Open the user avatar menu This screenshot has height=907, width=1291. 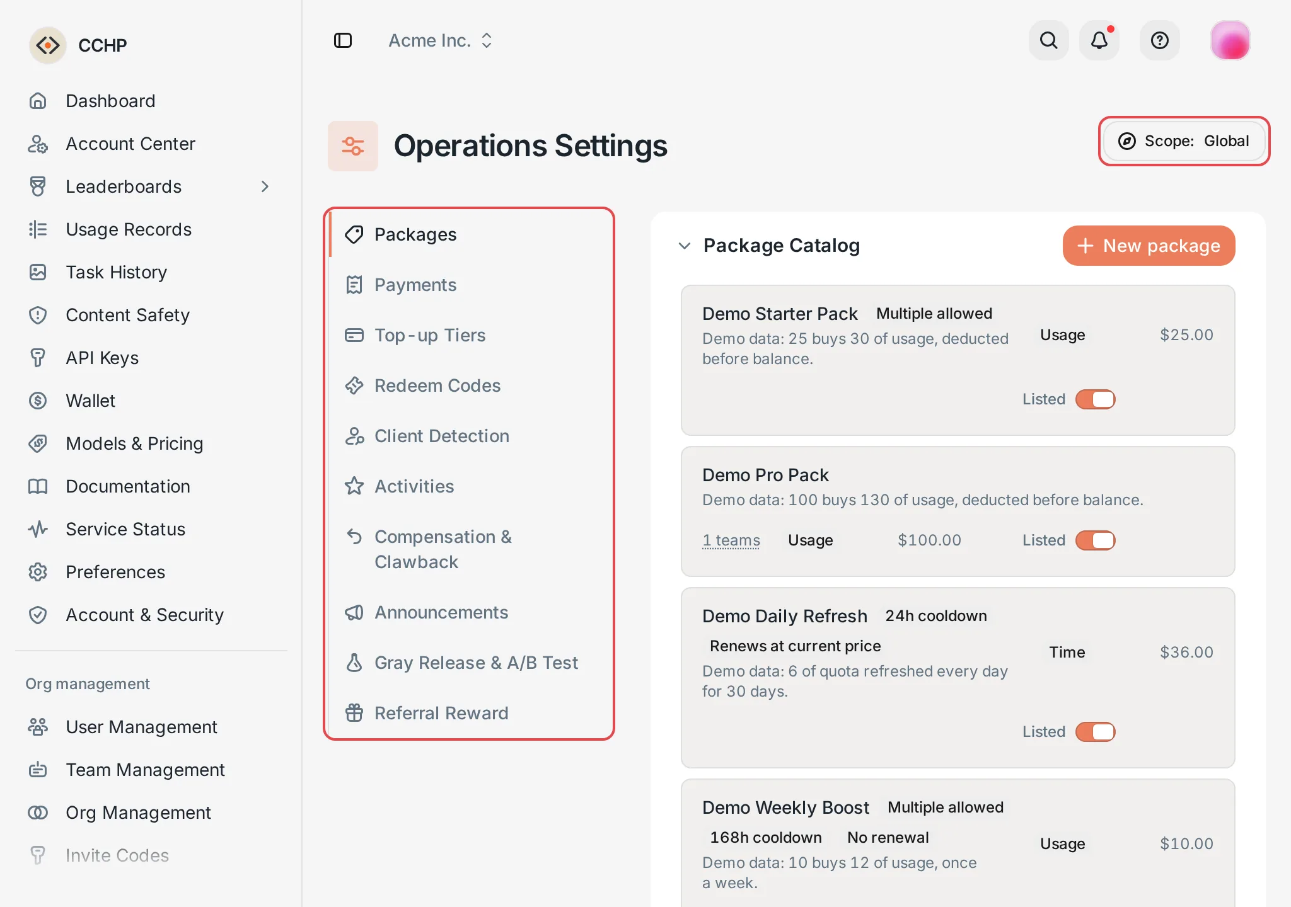(1230, 40)
